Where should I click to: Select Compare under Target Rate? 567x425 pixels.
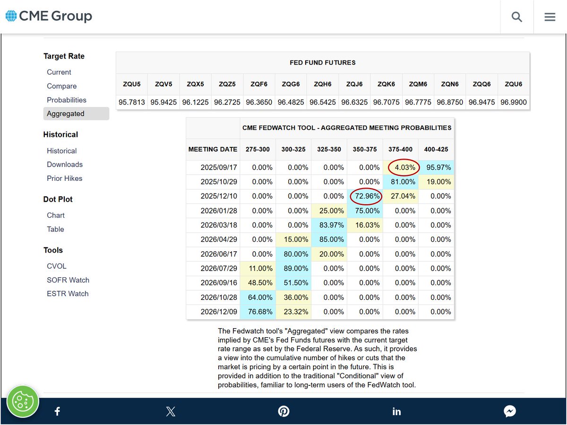coord(61,86)
